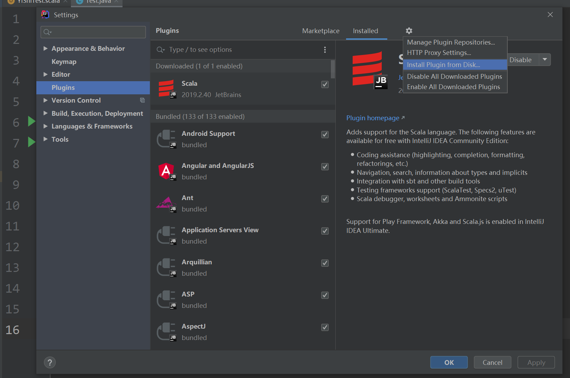Disable the Android Support plugin checkbox
The image size is (570, 378).
click(x=325, y=134)
